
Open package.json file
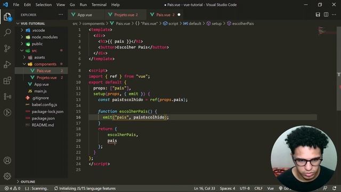coord(42,118)
